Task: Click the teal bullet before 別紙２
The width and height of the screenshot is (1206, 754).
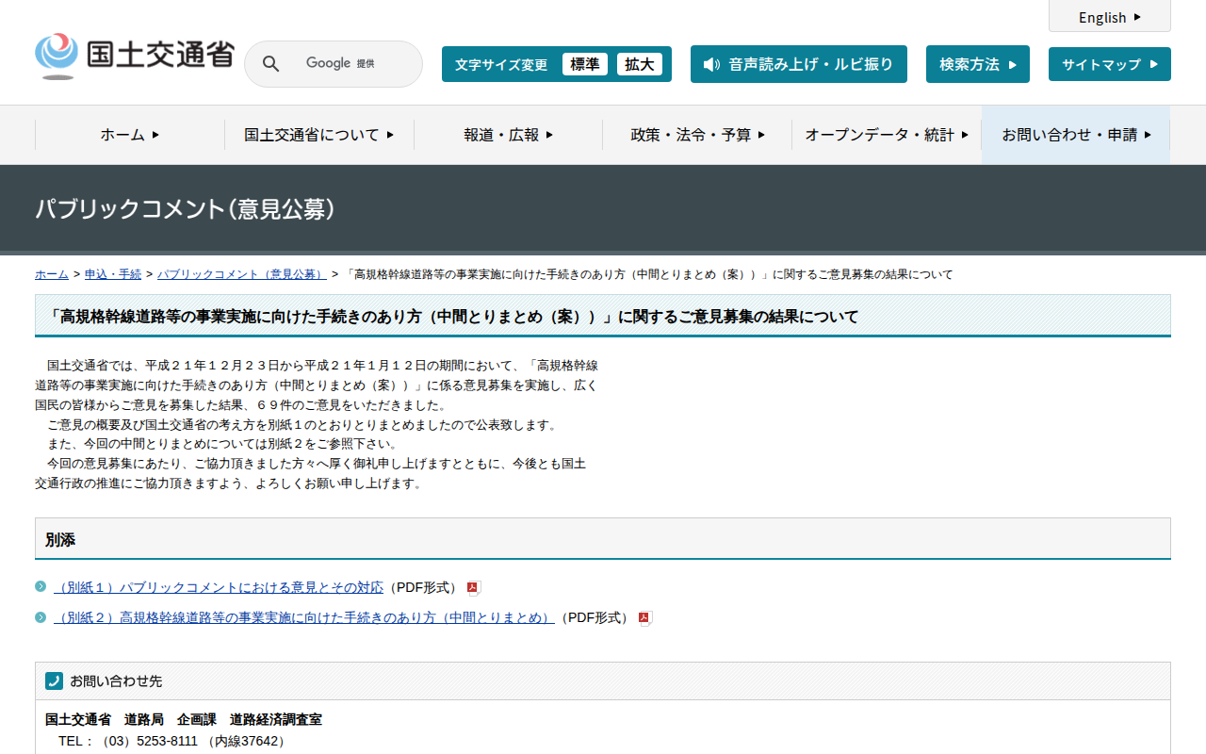Action: pyautogui.click(x=41, y=617)
